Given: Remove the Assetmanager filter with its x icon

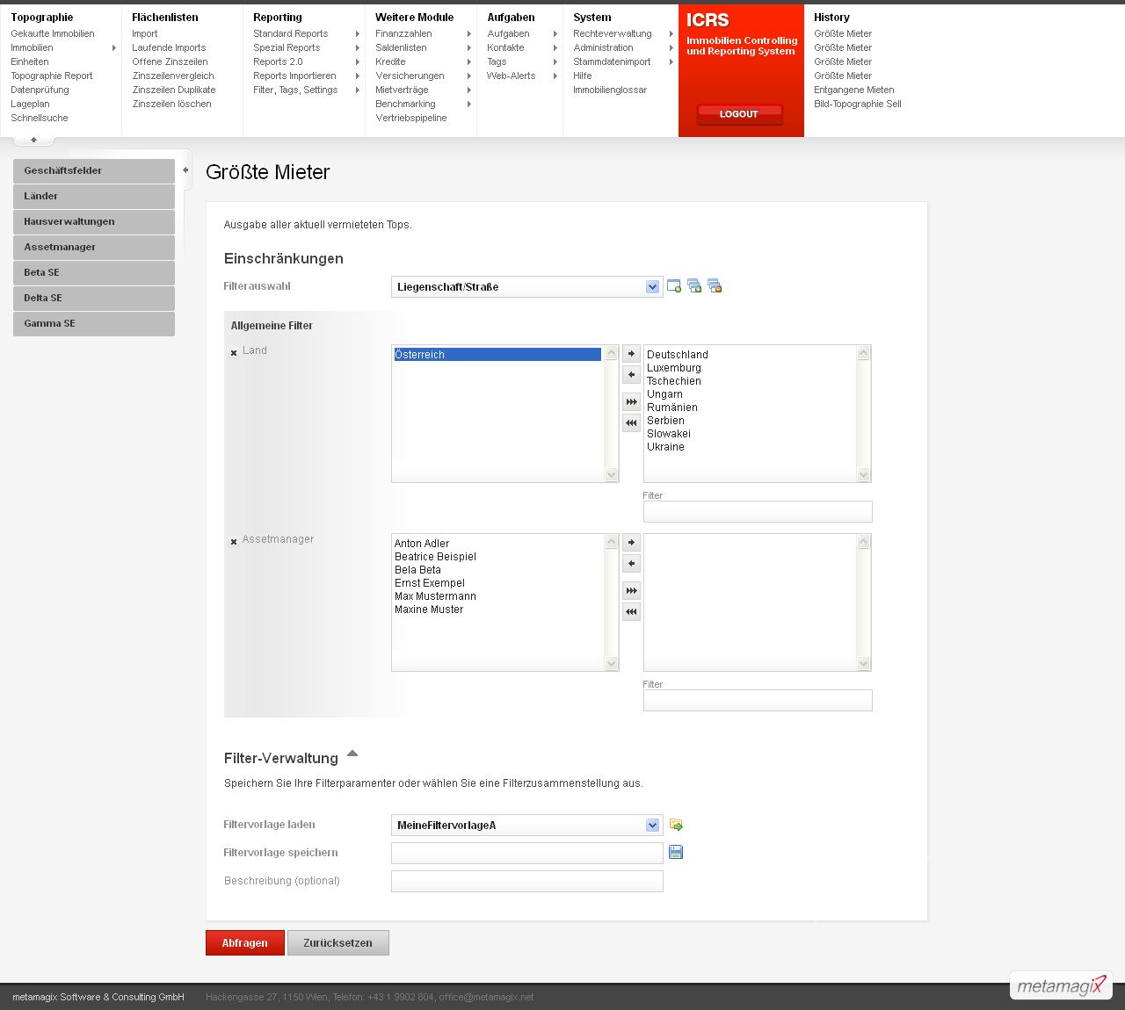Looking at the screenshot, I should pos(234,542).
